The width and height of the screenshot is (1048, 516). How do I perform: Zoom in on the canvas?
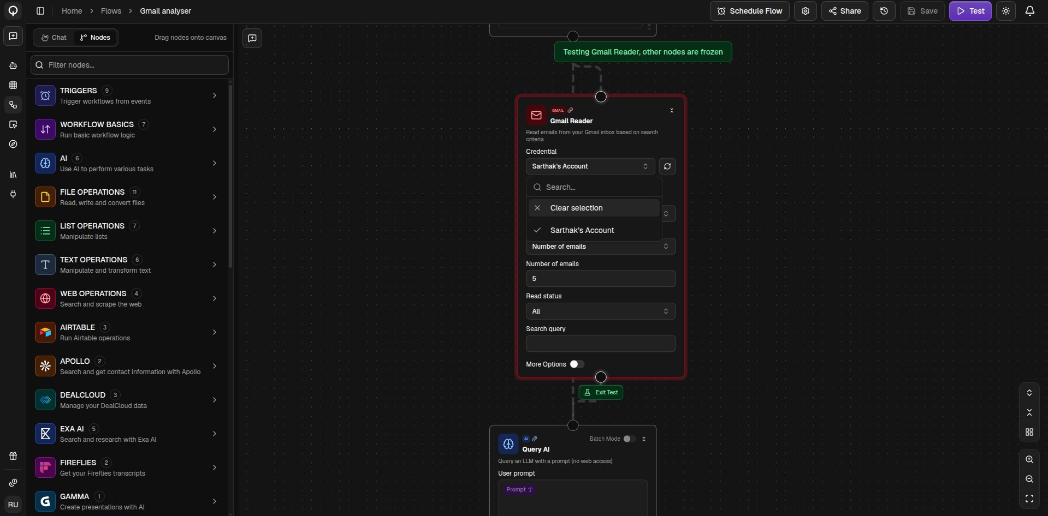1029,459
